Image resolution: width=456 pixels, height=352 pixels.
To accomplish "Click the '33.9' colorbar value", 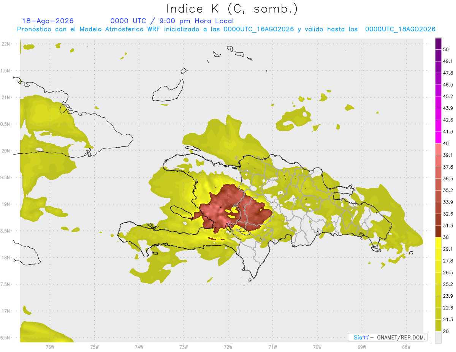I will [448, 202].
